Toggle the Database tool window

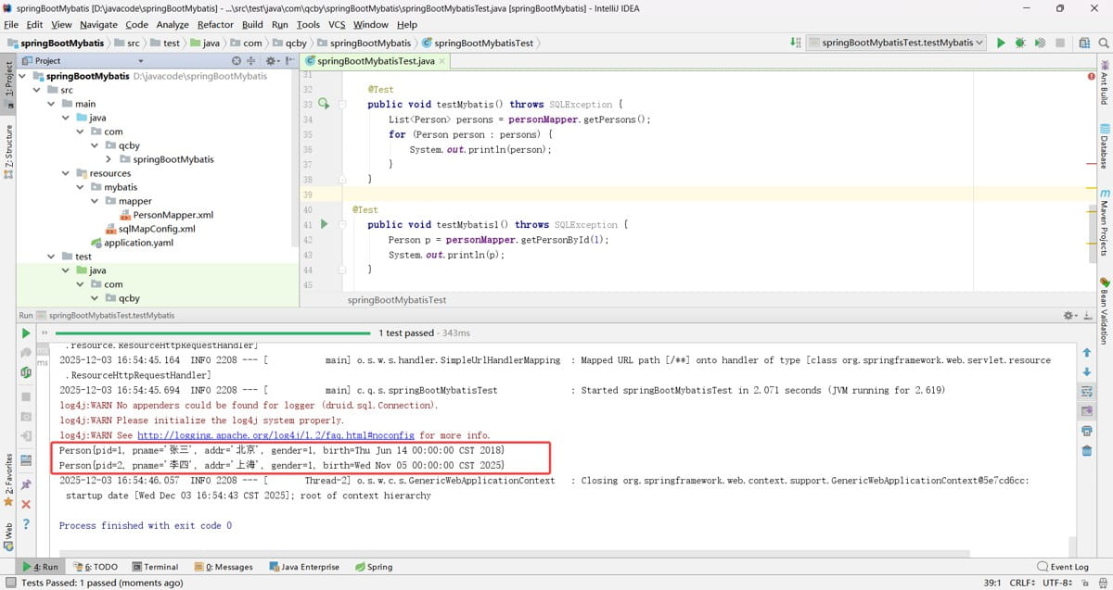pos(1104,146)
